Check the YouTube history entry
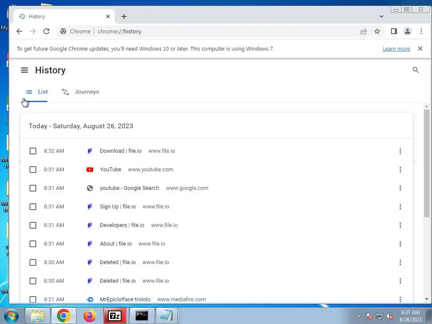 coord(33,170)
